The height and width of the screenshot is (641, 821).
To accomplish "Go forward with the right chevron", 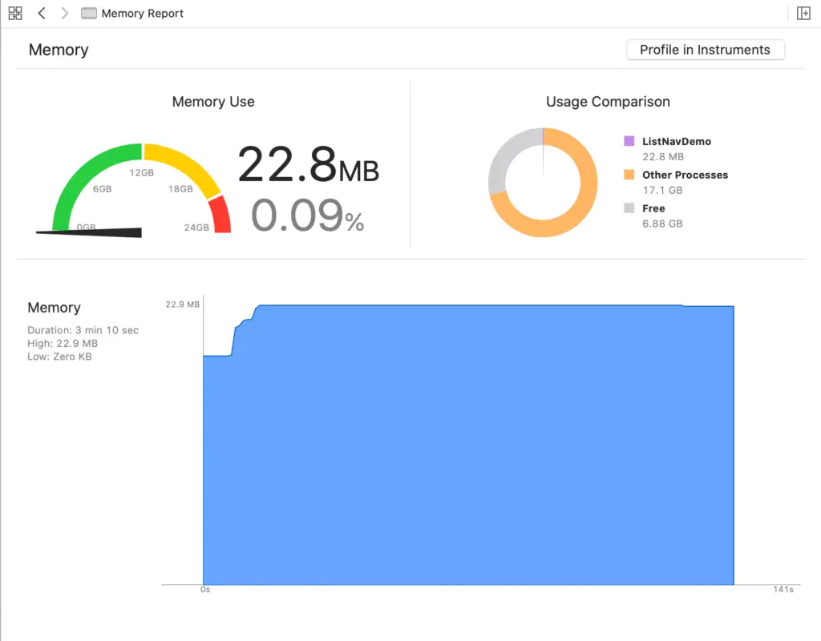I will coord(64,13).
